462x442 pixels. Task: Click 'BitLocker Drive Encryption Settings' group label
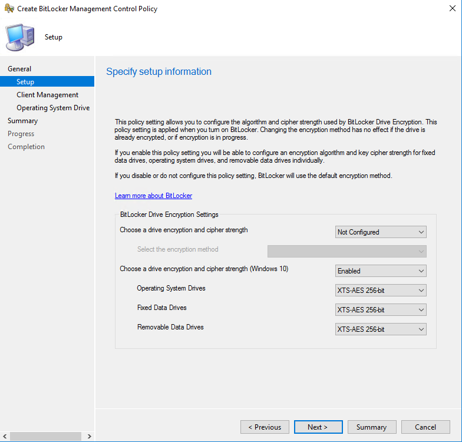(x=169, y=215)
